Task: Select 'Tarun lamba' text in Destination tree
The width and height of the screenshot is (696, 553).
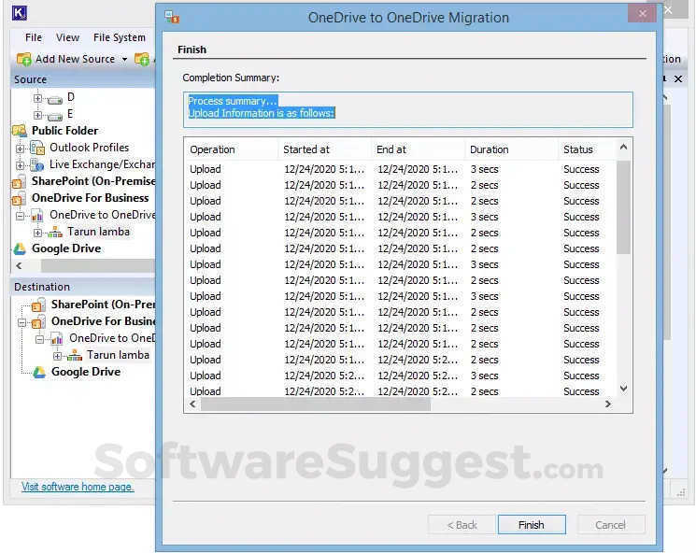Action: [118, 355]
